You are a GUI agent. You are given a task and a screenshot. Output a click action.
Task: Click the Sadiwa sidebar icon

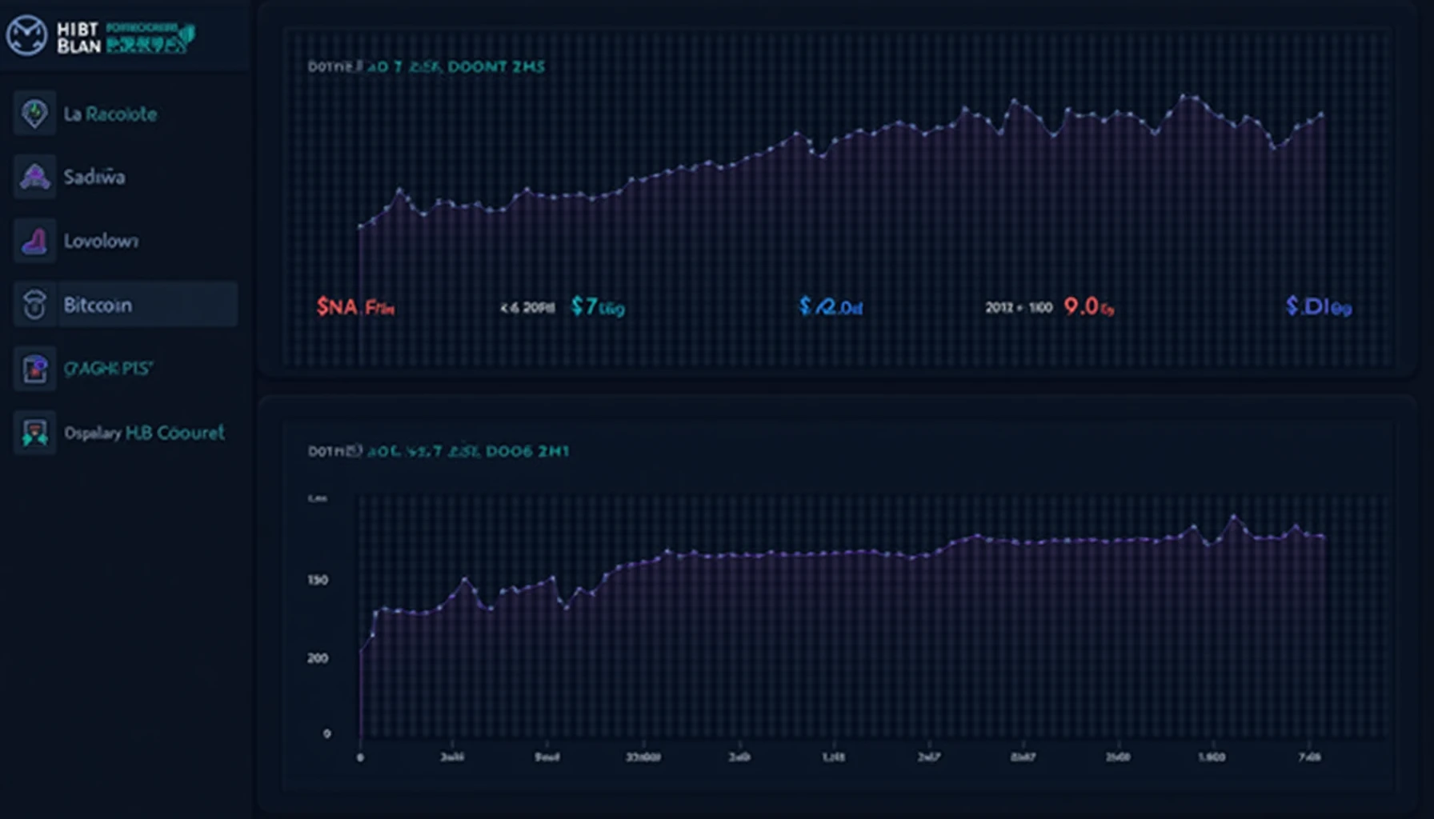tap(34, 177)
